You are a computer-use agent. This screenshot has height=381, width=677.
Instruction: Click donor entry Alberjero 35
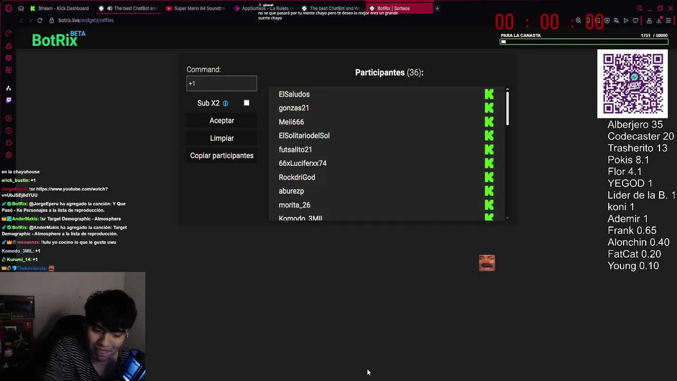(635, 125)
